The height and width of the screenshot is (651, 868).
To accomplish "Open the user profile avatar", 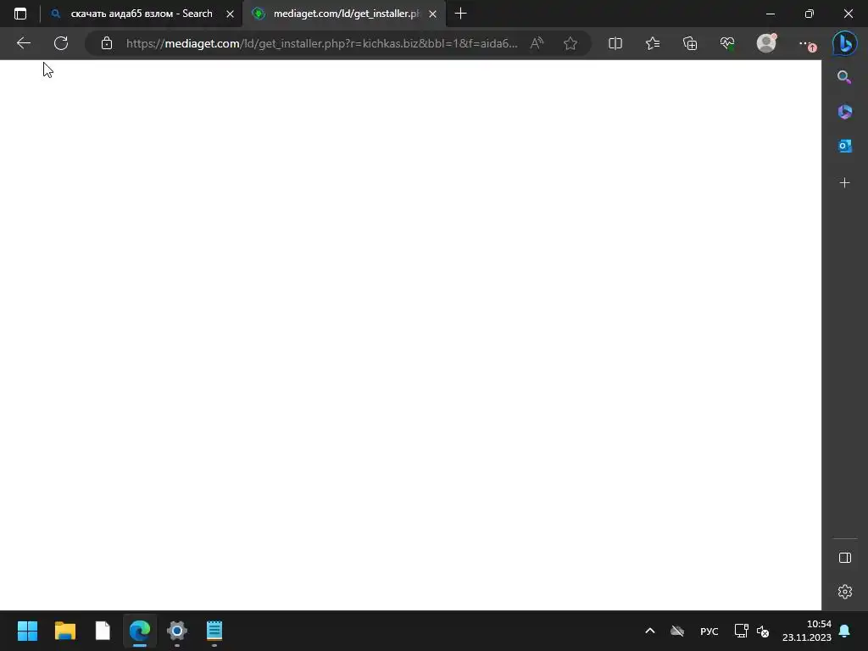I will tap(766, 43).
